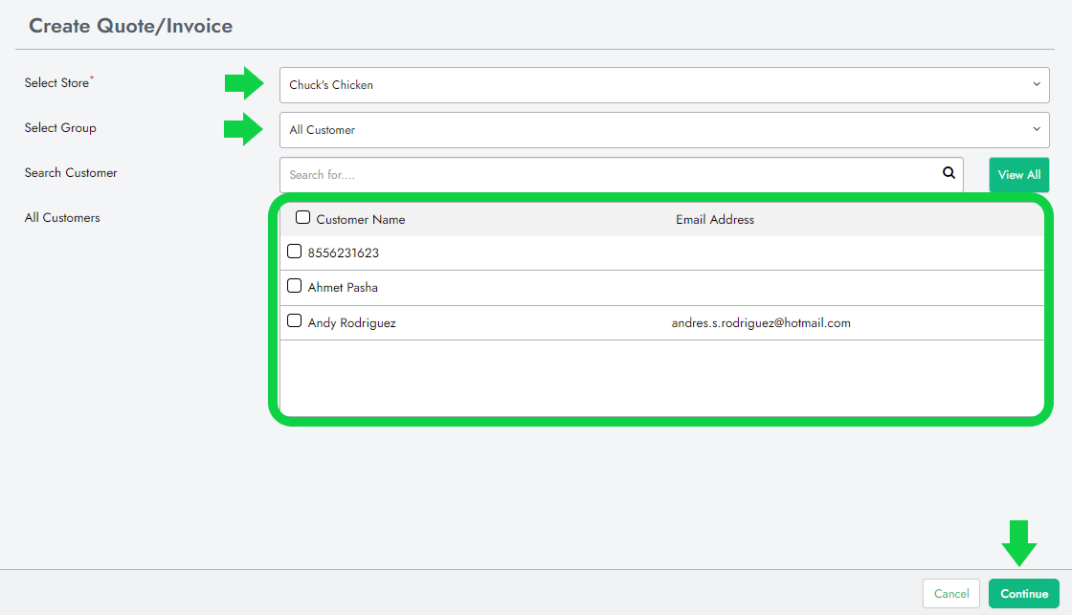Click the Cancel button
Viewport: 1072px width, 615px height.
(950, 594)
